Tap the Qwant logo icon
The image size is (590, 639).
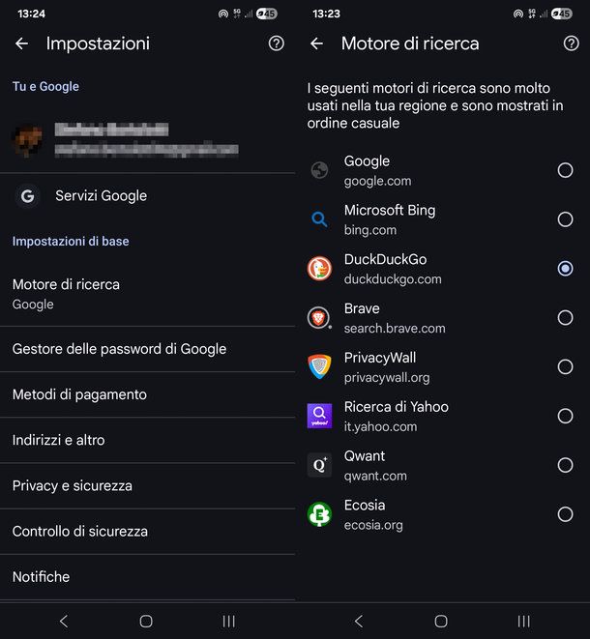pyautogui.click(x=319, y=465)
